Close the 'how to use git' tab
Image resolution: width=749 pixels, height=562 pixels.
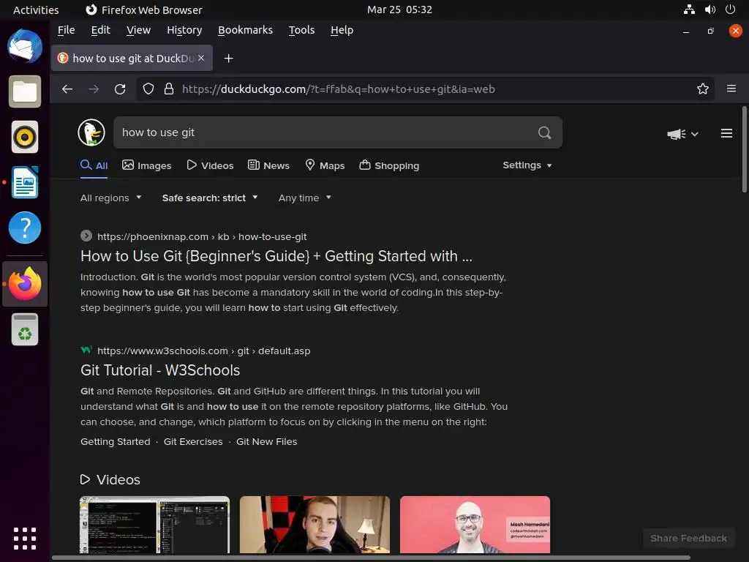coord(201,58)
